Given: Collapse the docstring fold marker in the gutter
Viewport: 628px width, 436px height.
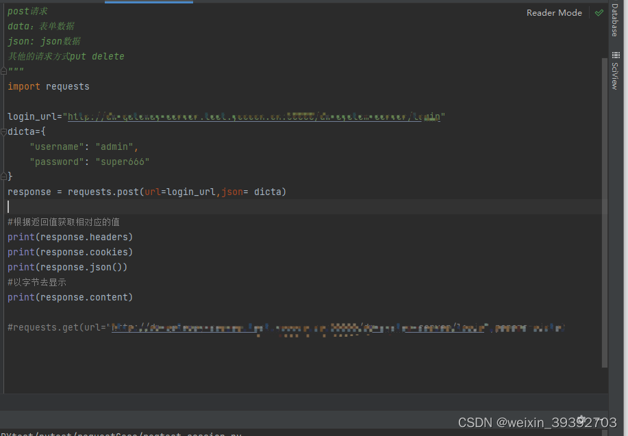Looking at the screenshot, I should [x=3, y=70].
